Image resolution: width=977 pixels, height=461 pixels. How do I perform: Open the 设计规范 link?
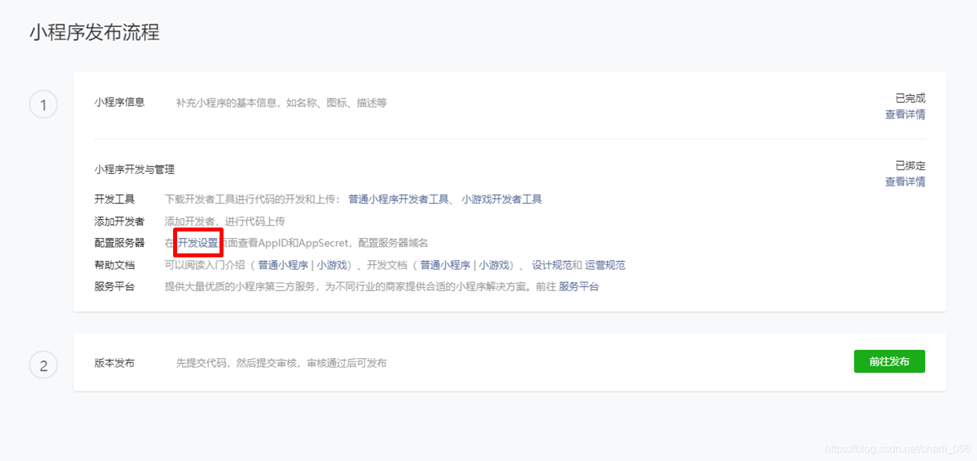point(552,265)
